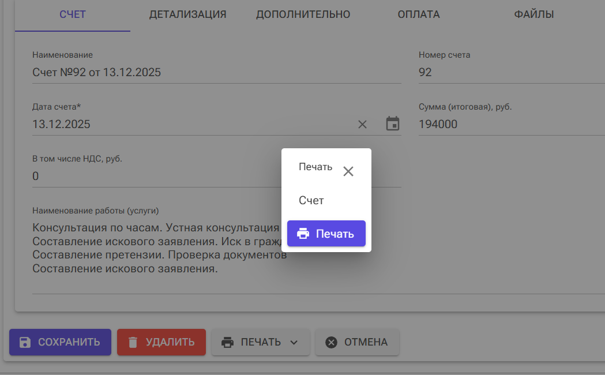Go to the Оплата tab

click(x=419, y=14)
